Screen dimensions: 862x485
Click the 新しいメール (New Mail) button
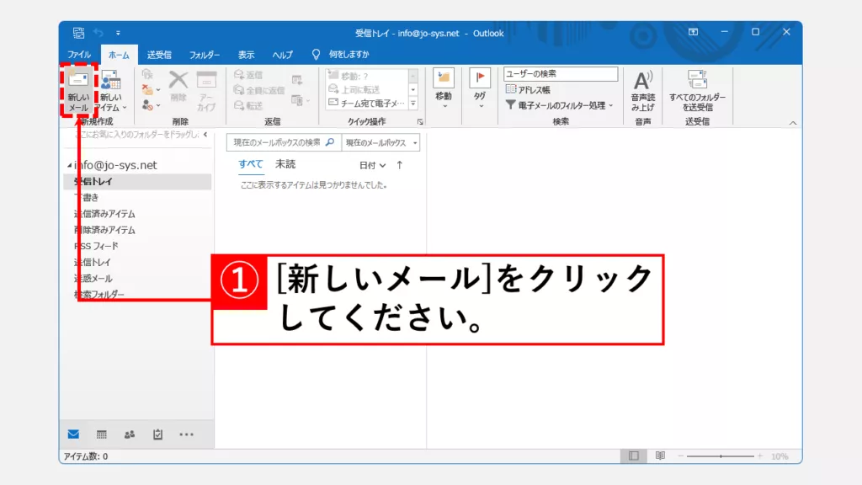pyautogui.click(x=78, y=91)
